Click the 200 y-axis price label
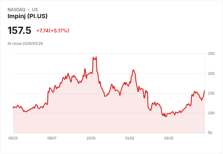Screen dimensions: 223x154 (211, 74)
